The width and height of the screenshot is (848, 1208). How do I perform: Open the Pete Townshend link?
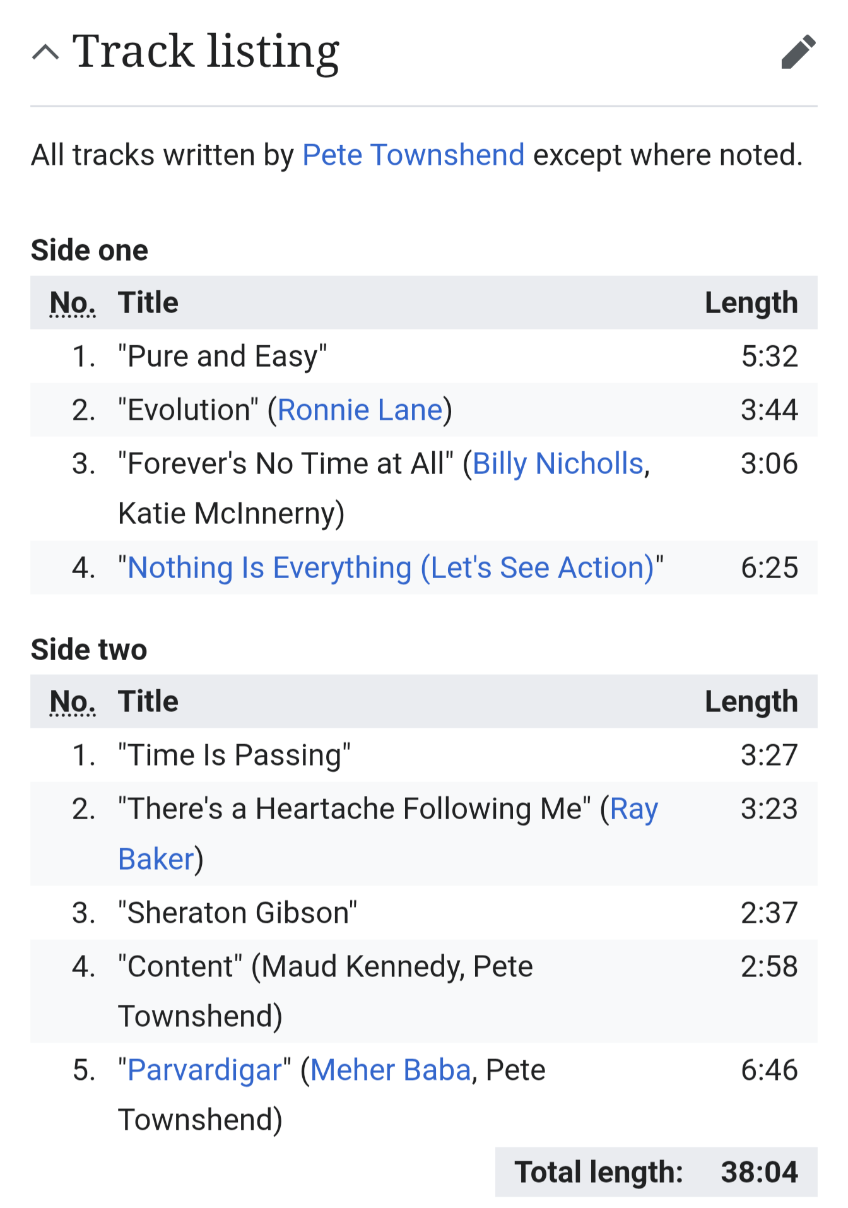pyautogui.click(x=413, y=155)
